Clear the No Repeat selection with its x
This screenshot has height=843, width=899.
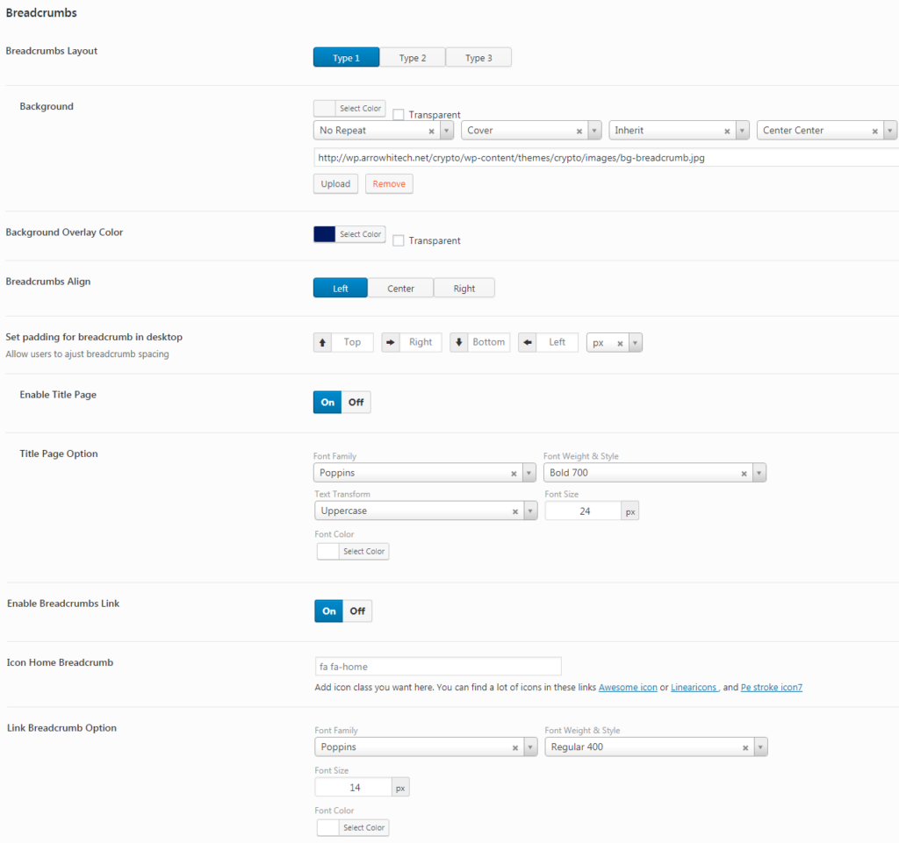(432, 132)
